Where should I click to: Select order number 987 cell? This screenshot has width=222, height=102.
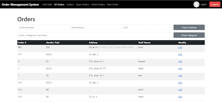[x=20, y=47]
